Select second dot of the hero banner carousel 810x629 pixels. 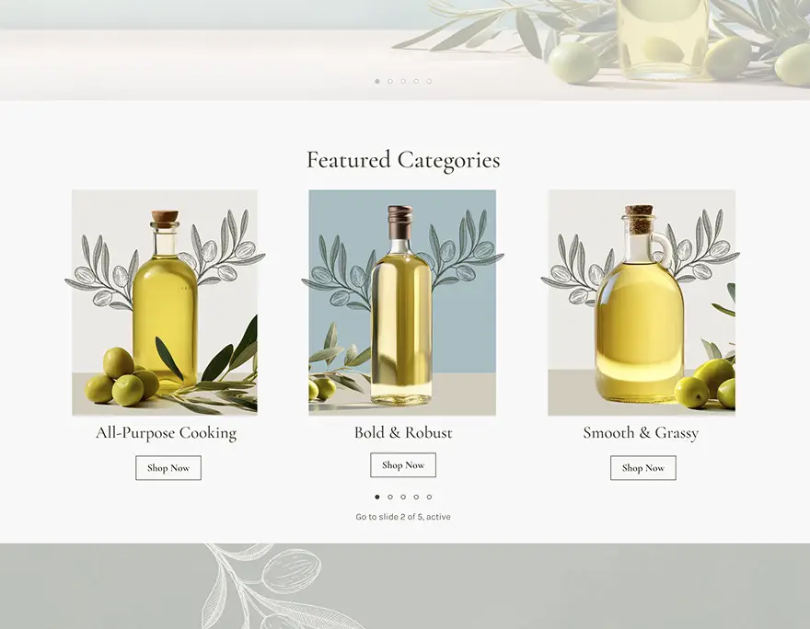click(390, 81)
